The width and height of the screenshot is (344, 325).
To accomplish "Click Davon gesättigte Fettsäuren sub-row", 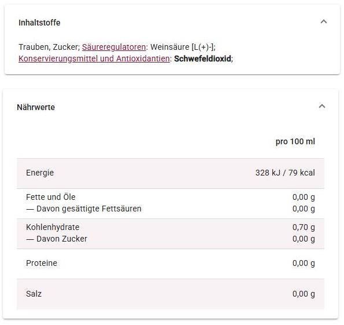I will coord(84,209).
